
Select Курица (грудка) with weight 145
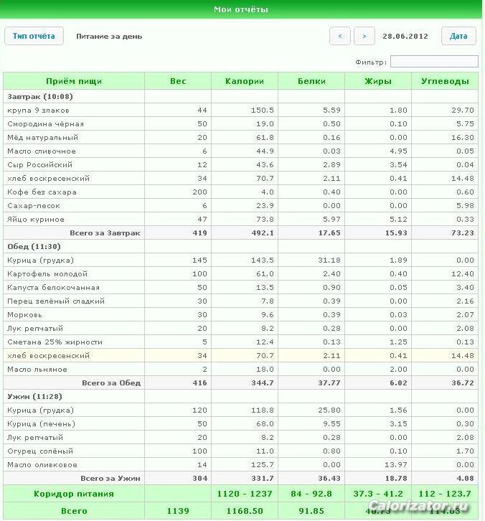[241, 260]
